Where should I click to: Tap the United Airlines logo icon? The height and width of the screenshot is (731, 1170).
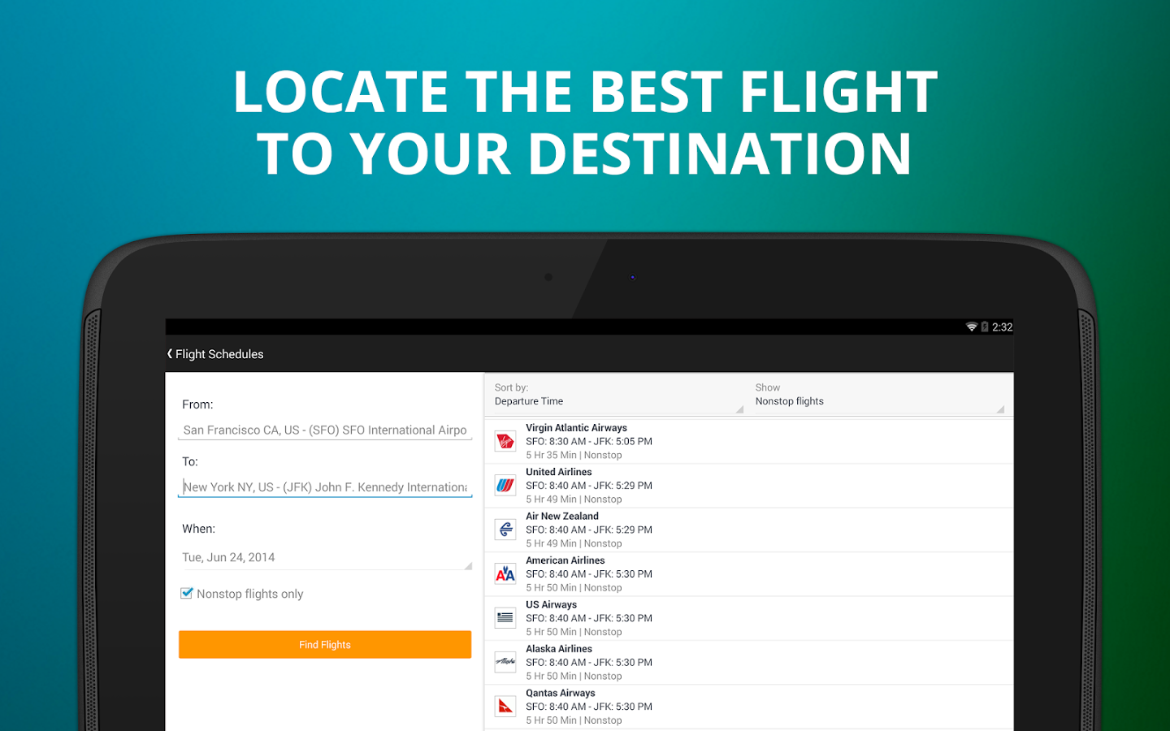(x=505, y=486)
